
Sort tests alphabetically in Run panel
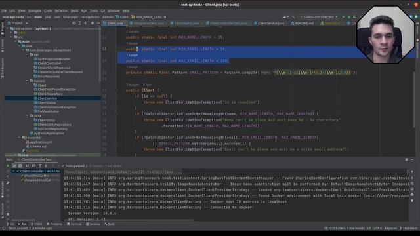(x=28, y=166)
